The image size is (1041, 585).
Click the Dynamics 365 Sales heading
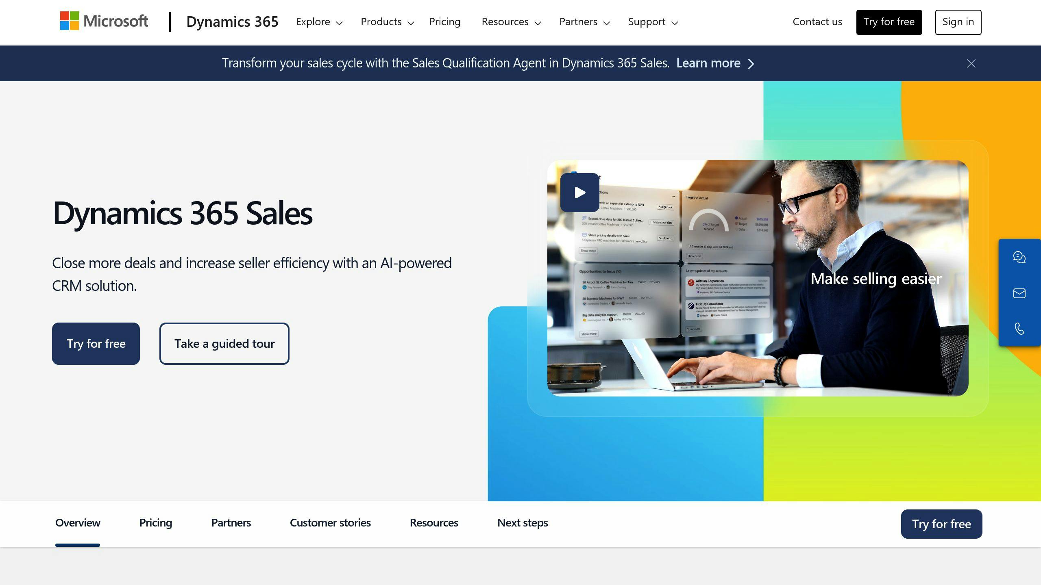(183, 213)
